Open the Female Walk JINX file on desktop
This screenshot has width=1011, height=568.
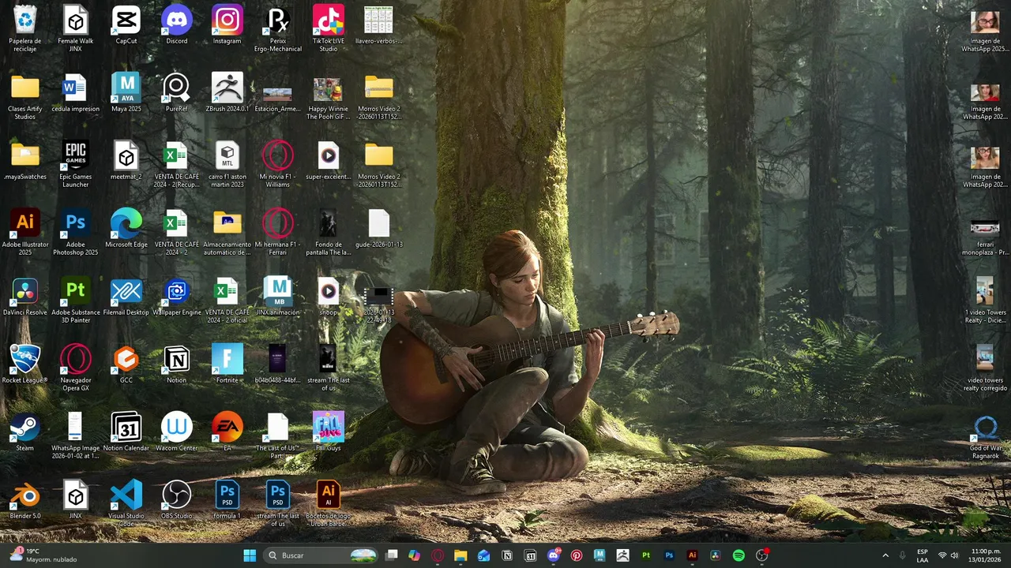[x=76, y=28]
